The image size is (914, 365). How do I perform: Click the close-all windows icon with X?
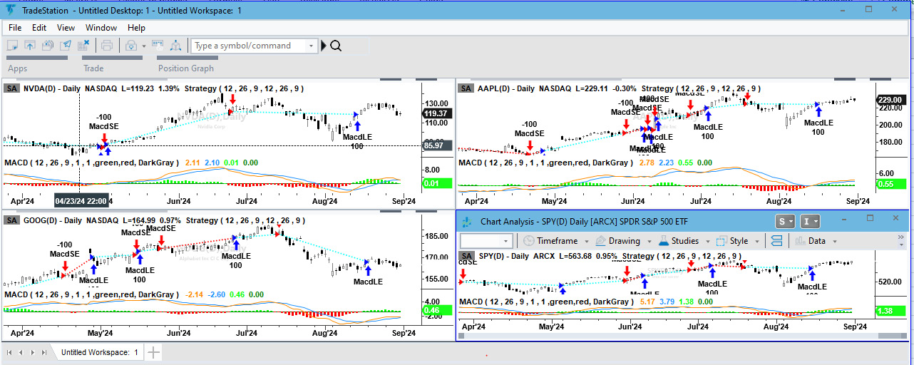(85, 46)
